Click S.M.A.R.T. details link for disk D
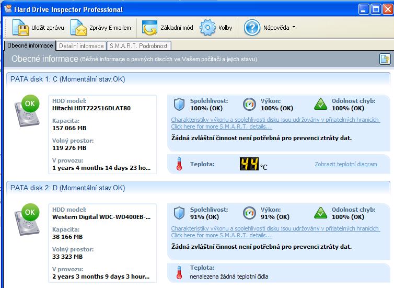 coord(222,235)
